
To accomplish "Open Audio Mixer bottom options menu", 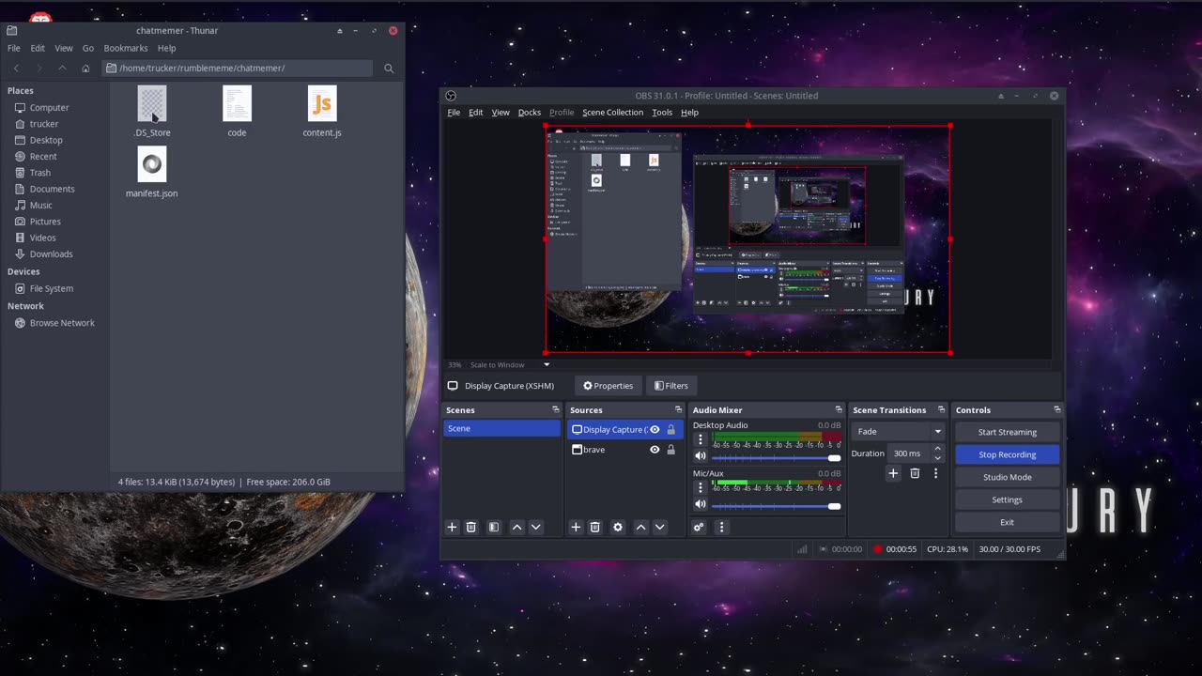I will (721, 528).
